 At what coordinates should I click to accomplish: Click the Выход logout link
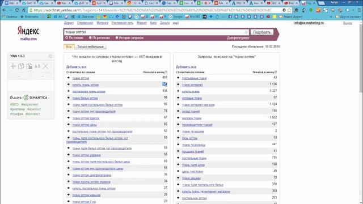pos(347,23)
